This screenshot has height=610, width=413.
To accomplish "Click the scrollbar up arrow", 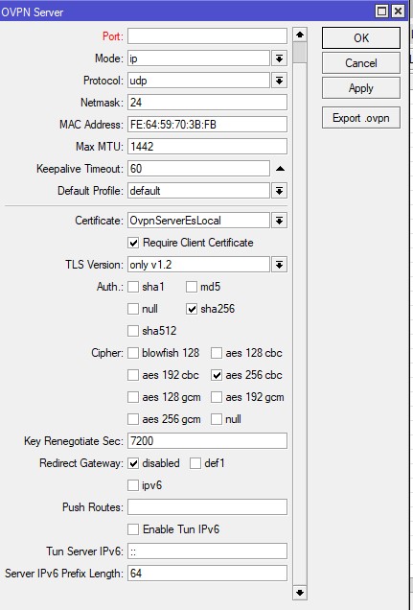I will point(300,35).
